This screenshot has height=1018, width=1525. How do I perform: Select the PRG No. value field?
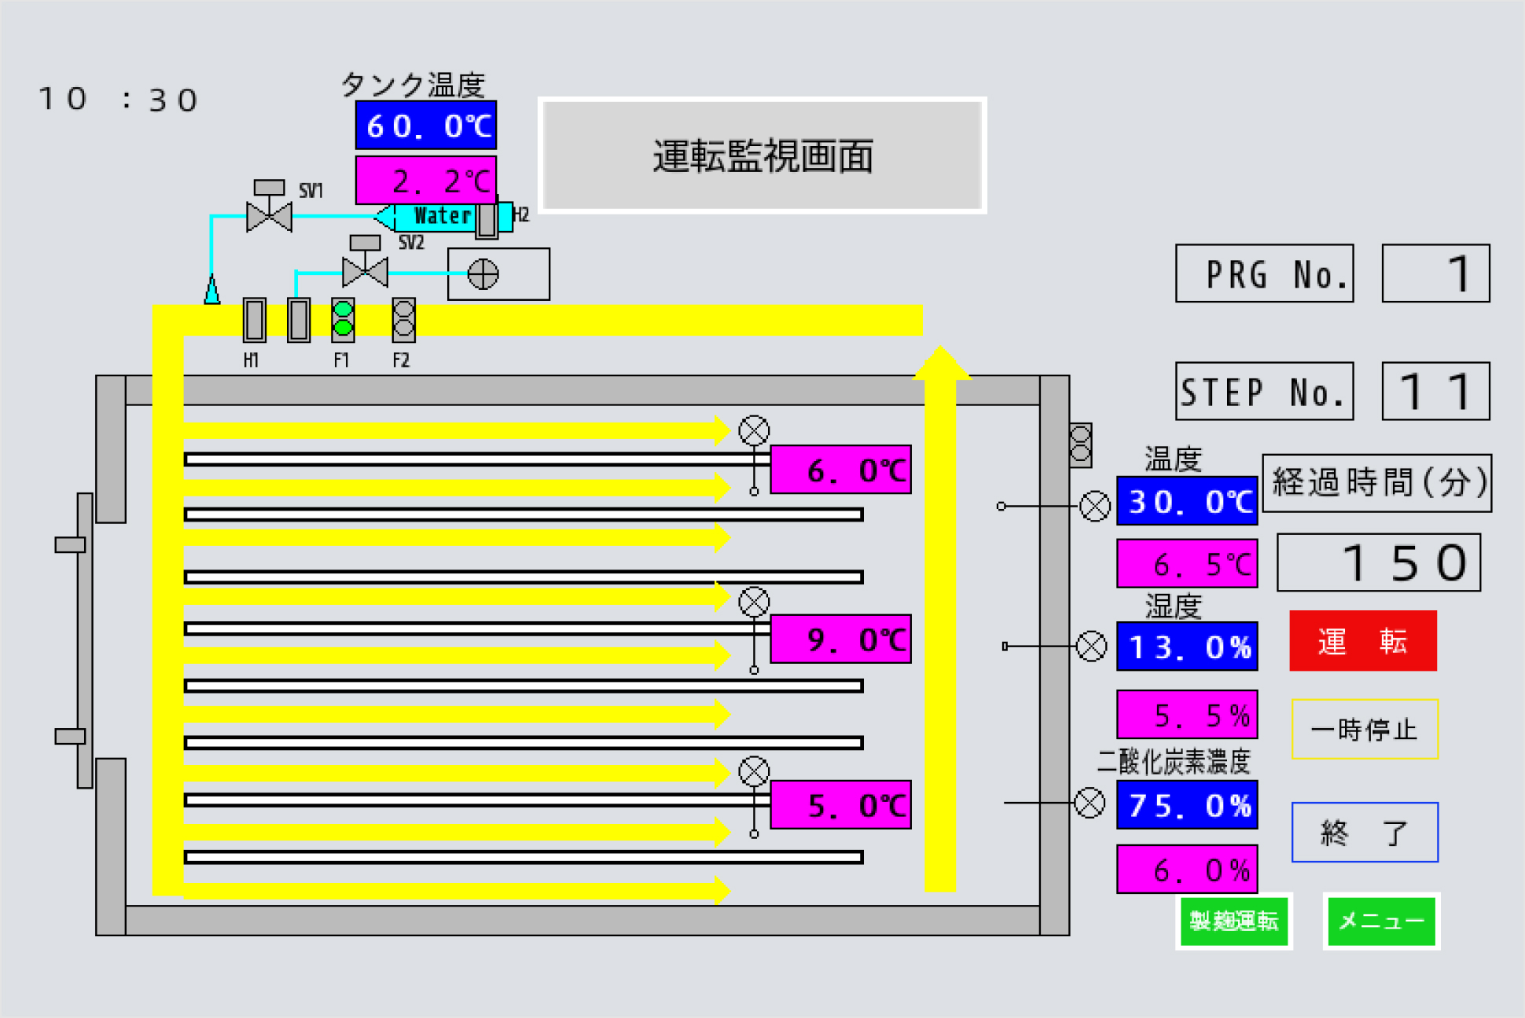click(1435, 273)
